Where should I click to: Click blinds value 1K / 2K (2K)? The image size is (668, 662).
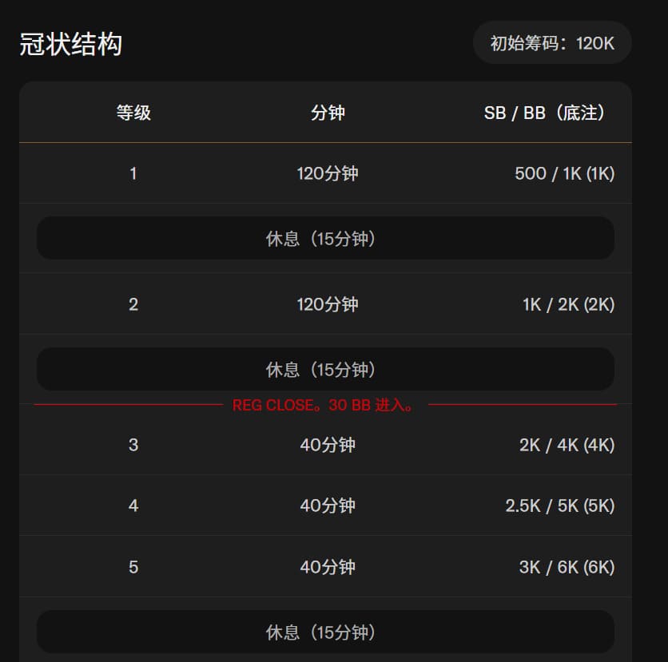pos(568,304)
